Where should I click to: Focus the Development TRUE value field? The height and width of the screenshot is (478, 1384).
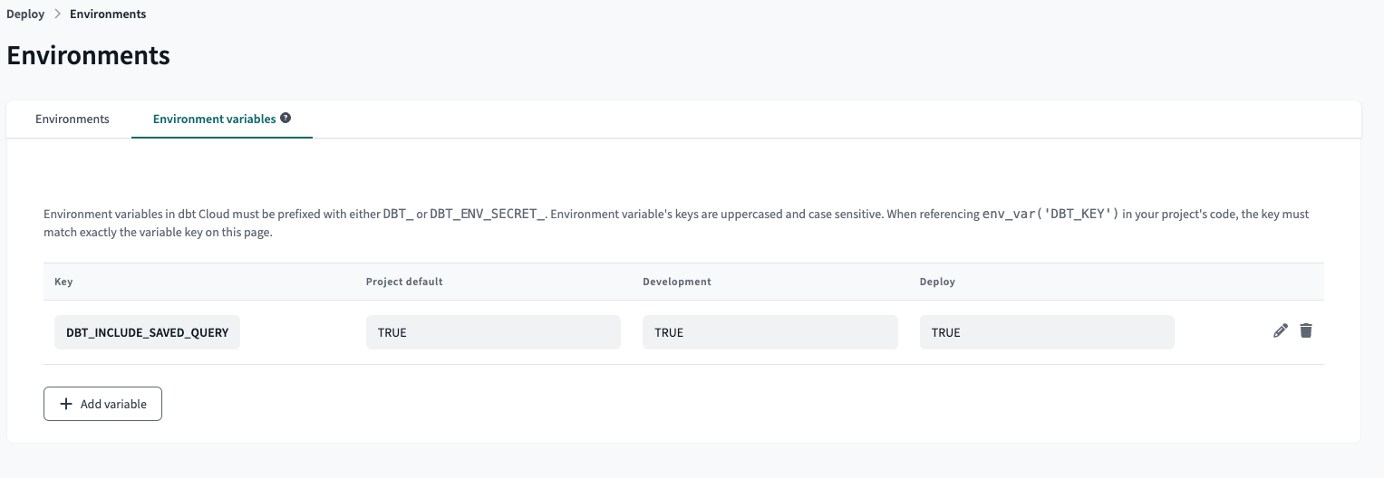point(769,332)
